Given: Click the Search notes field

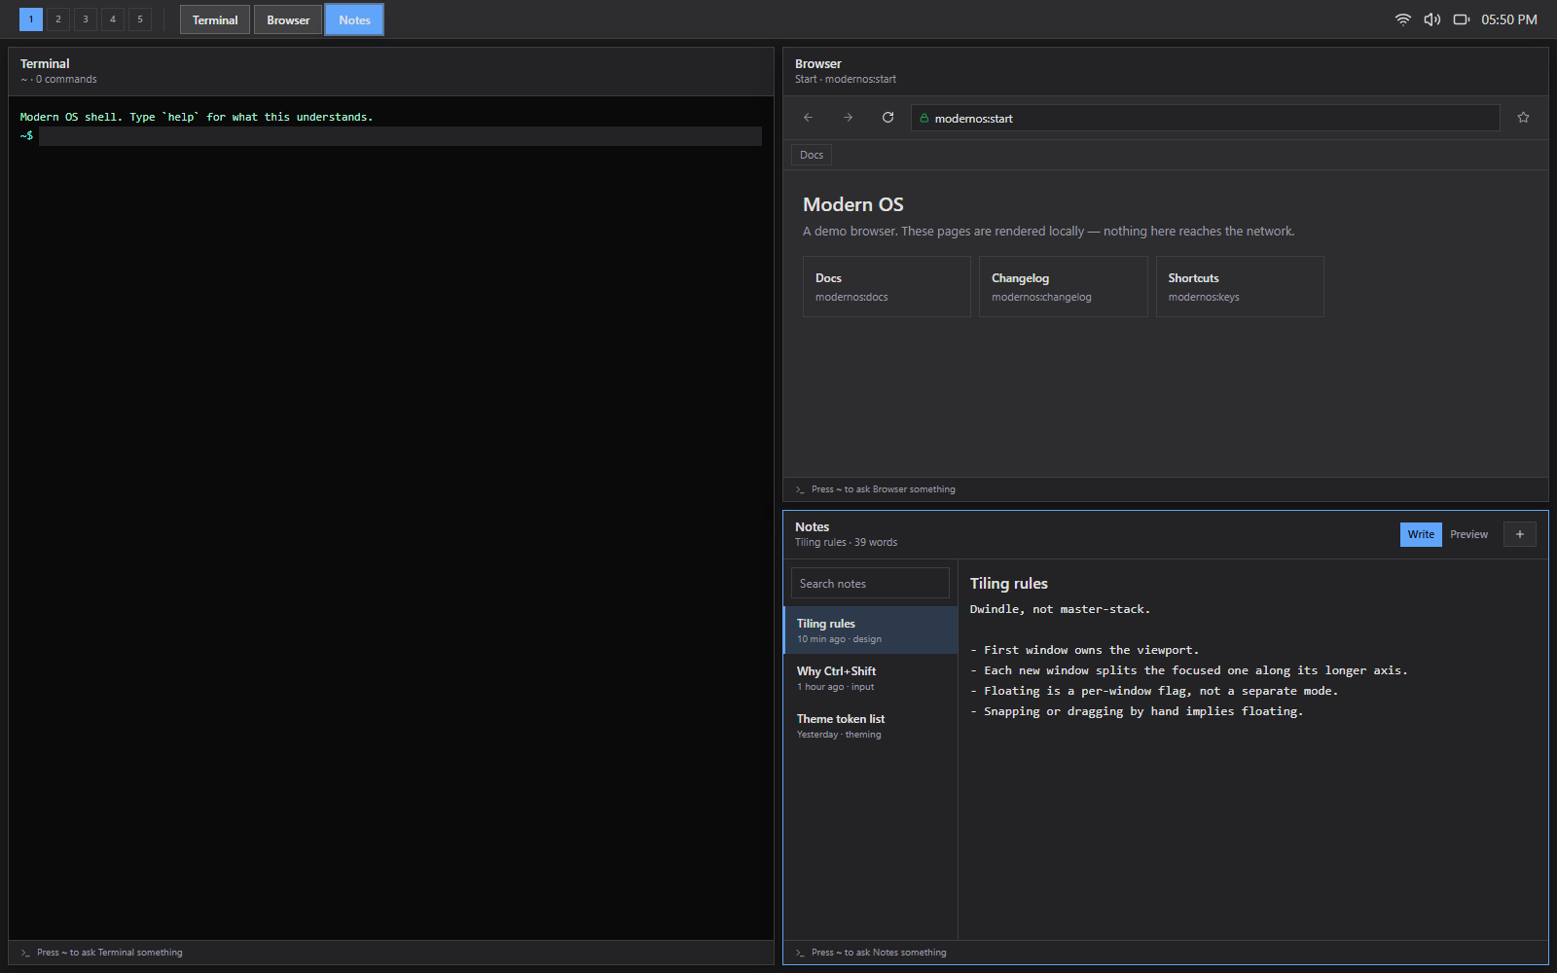Looking at the screenshot, I should pos(870,583).
